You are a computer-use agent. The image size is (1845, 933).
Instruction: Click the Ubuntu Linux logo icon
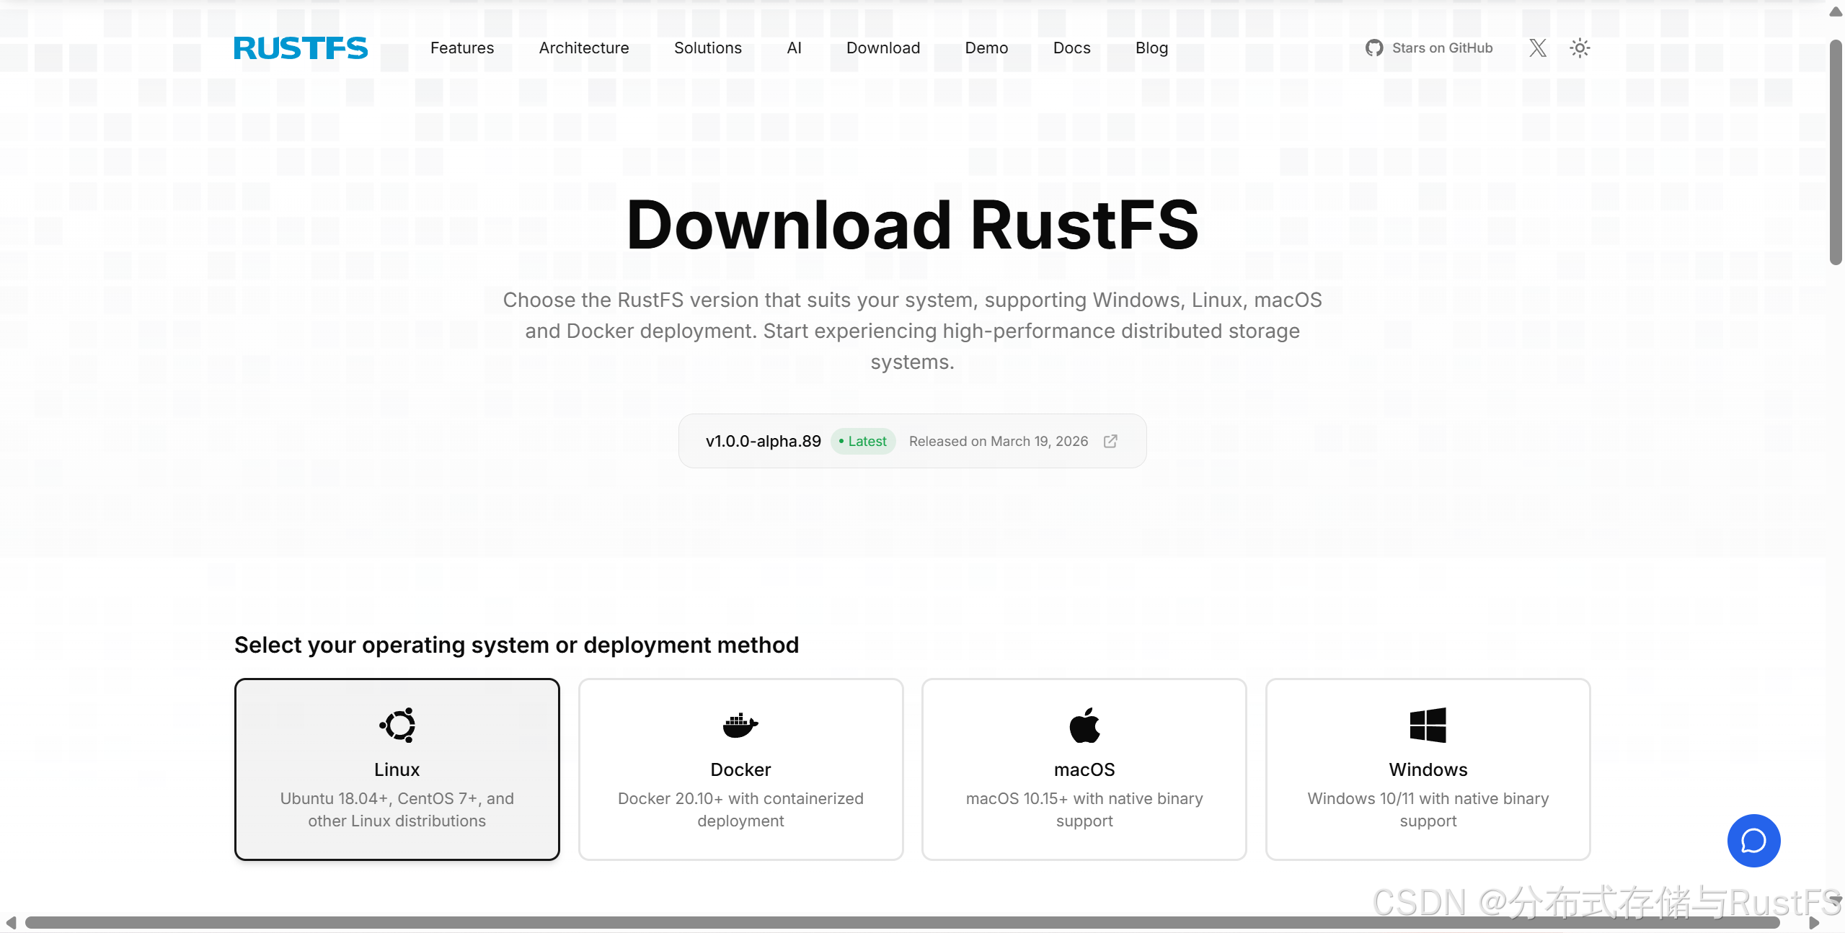pyautogui.click(x=397, y=725)
